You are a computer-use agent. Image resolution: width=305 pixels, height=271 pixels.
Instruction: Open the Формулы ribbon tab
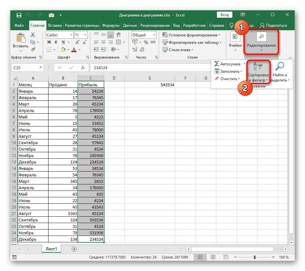[111, 25]
